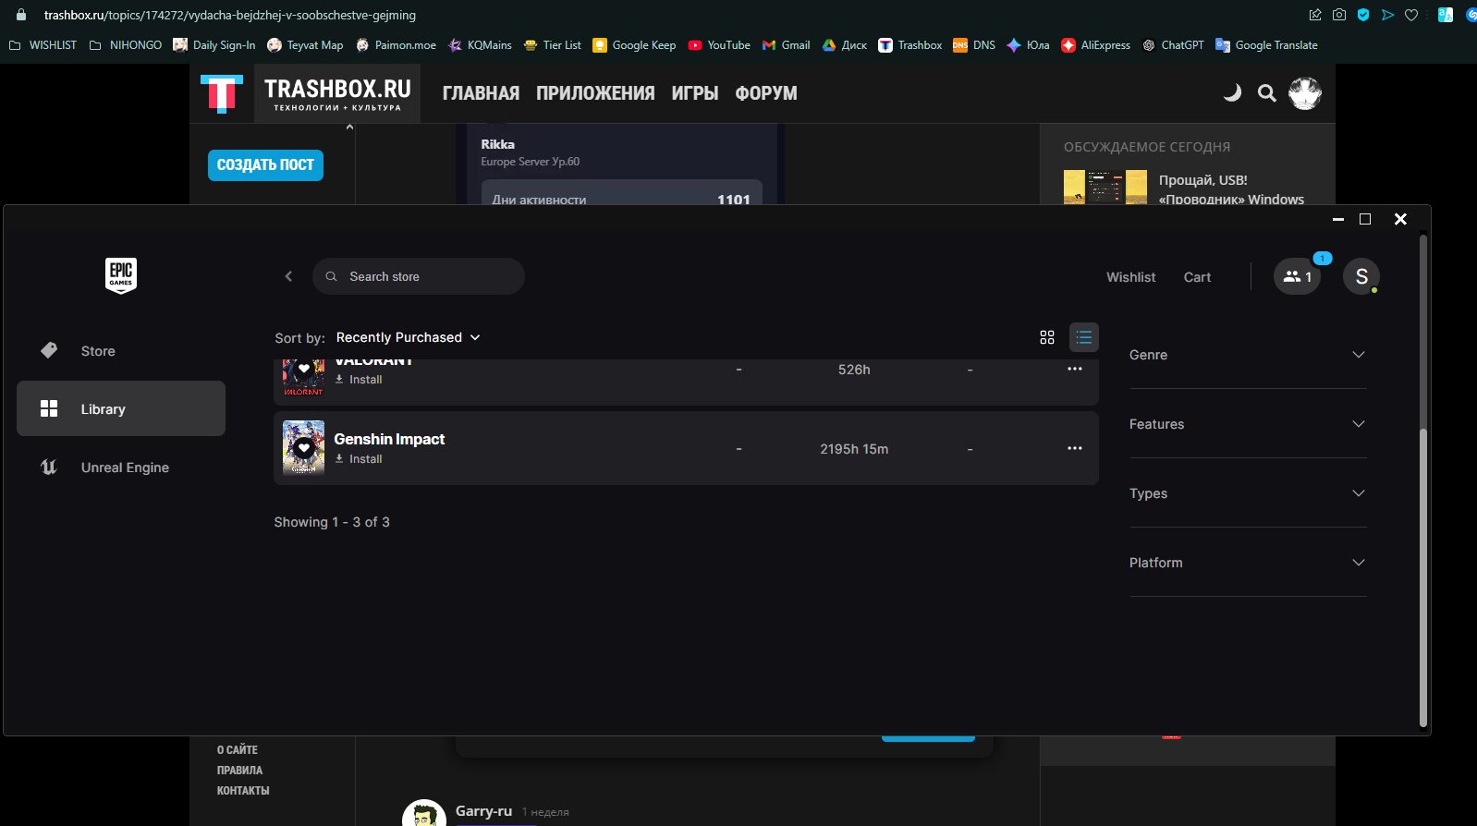Open the КОНТАКТЫ footer link
Viewport: 1477px width, 826px height.
point(243,791)
